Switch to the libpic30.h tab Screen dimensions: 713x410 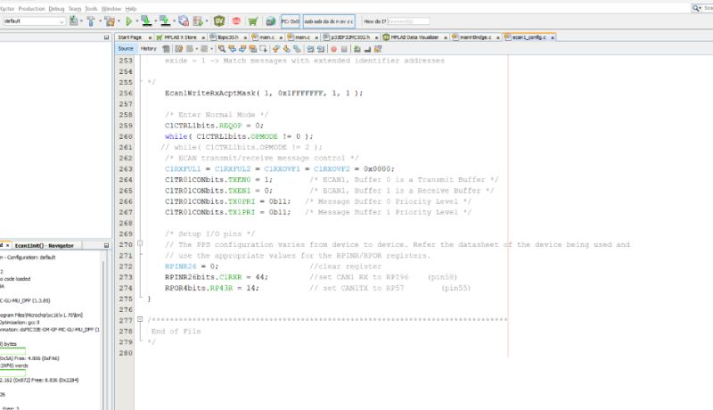coord(227,37)
